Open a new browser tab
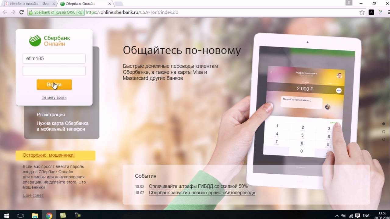 119,4
